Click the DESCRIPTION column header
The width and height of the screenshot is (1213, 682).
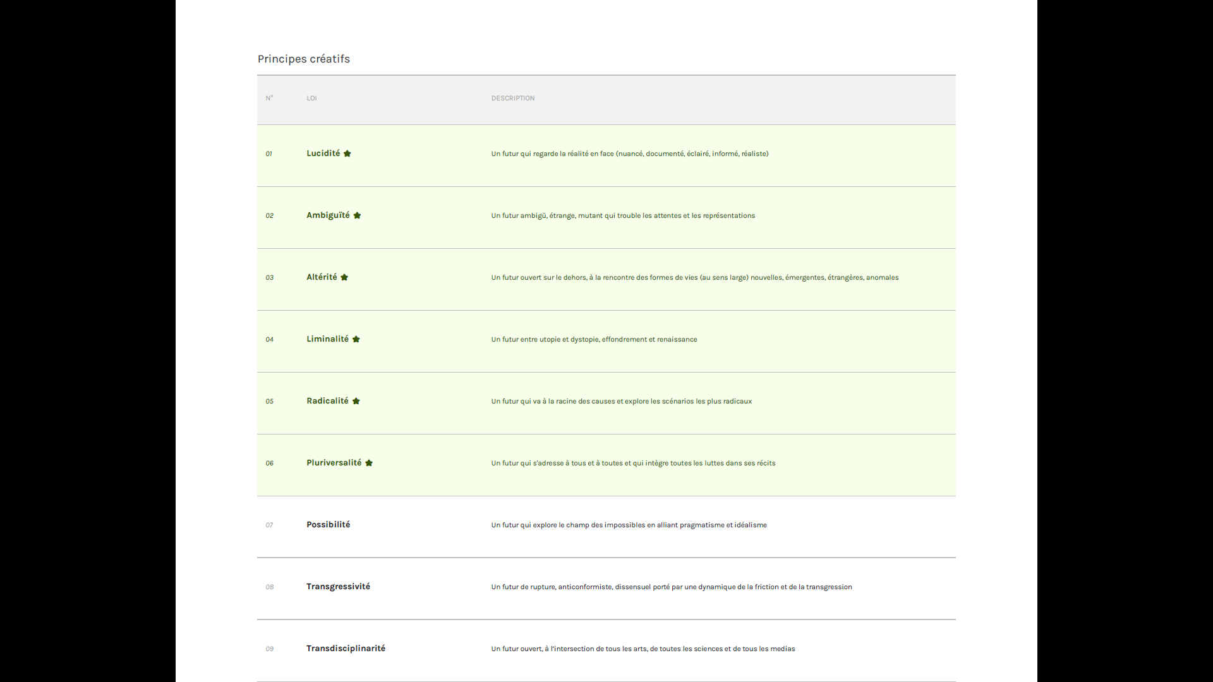point(512,98)
